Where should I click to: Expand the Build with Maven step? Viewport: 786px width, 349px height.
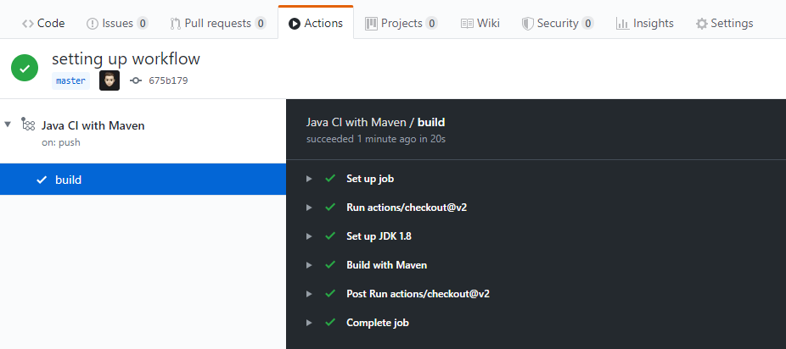click(309, 265)
